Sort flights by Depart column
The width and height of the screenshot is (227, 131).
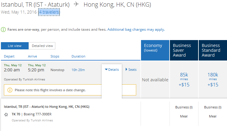pos(9,56)
